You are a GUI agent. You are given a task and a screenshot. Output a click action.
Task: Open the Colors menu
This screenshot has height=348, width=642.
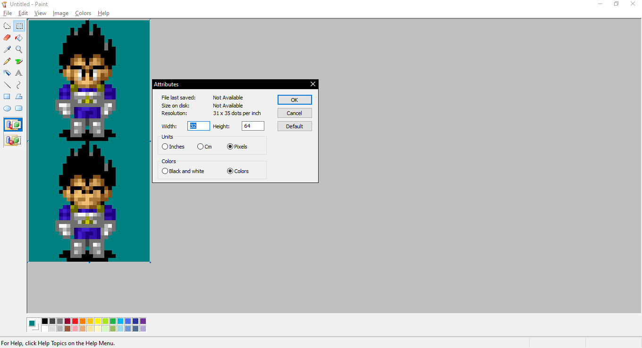point(83,13)
